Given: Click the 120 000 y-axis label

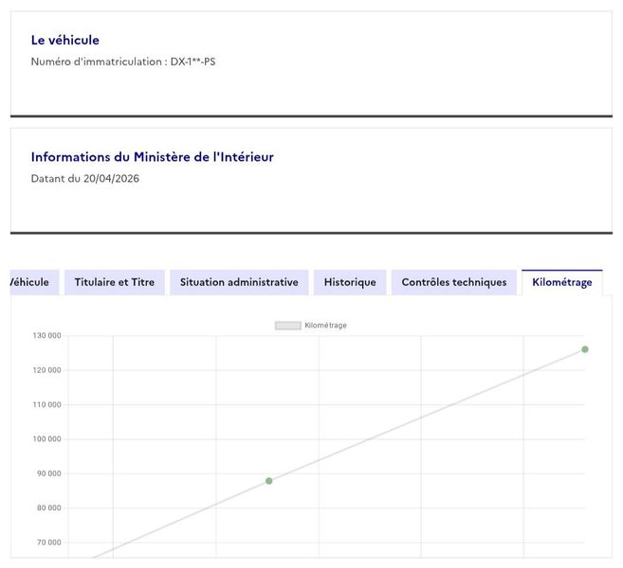Looking at the screenshot, I should click(x=46, y=370).
